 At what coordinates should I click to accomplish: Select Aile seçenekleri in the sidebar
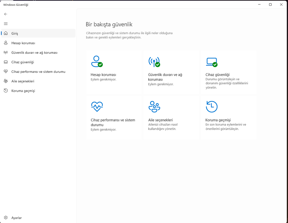click(x=38, y=81)
